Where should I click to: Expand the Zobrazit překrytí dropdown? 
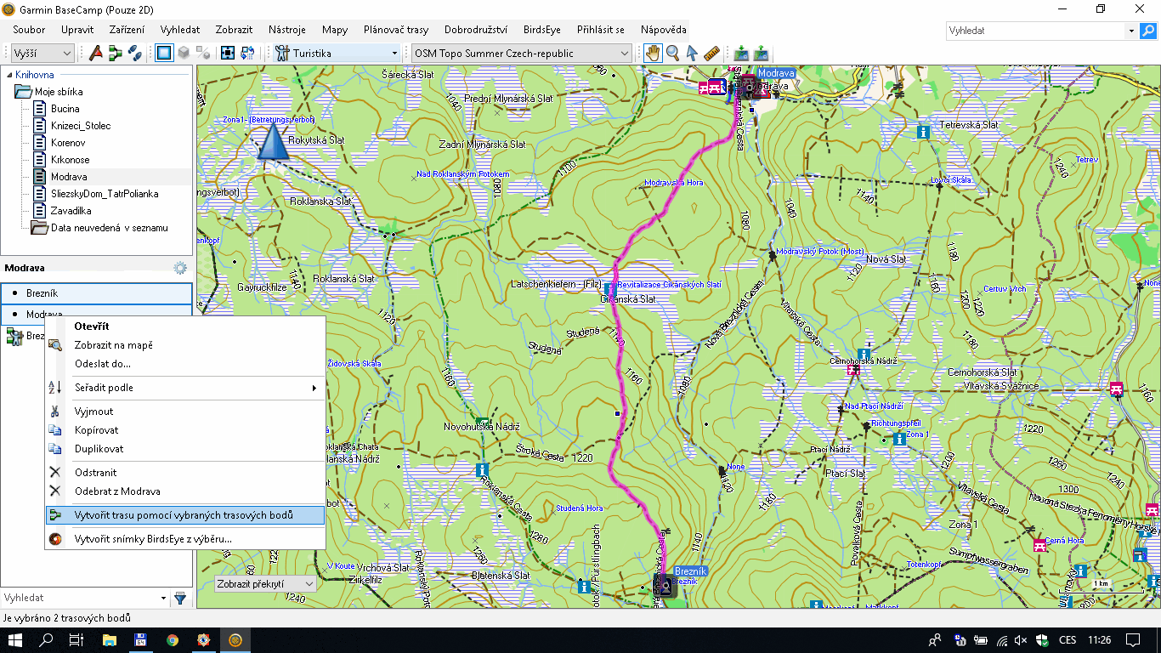point(264,584)
